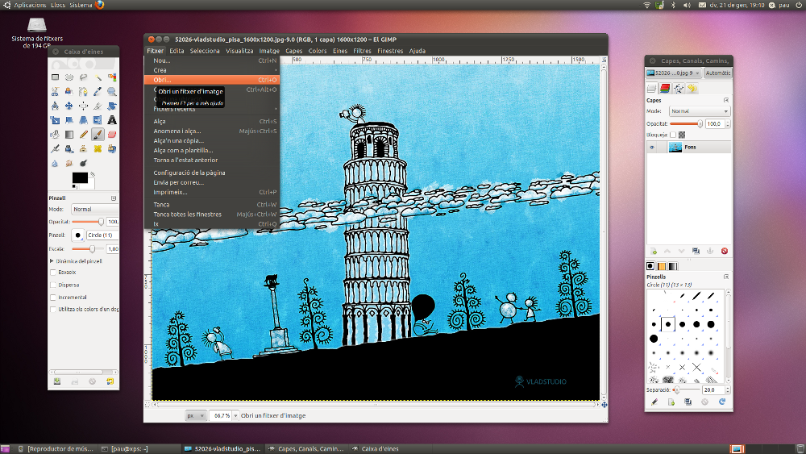Select the Eraser tool
This screenshot has width=806, height=454.
pos(111,135)
